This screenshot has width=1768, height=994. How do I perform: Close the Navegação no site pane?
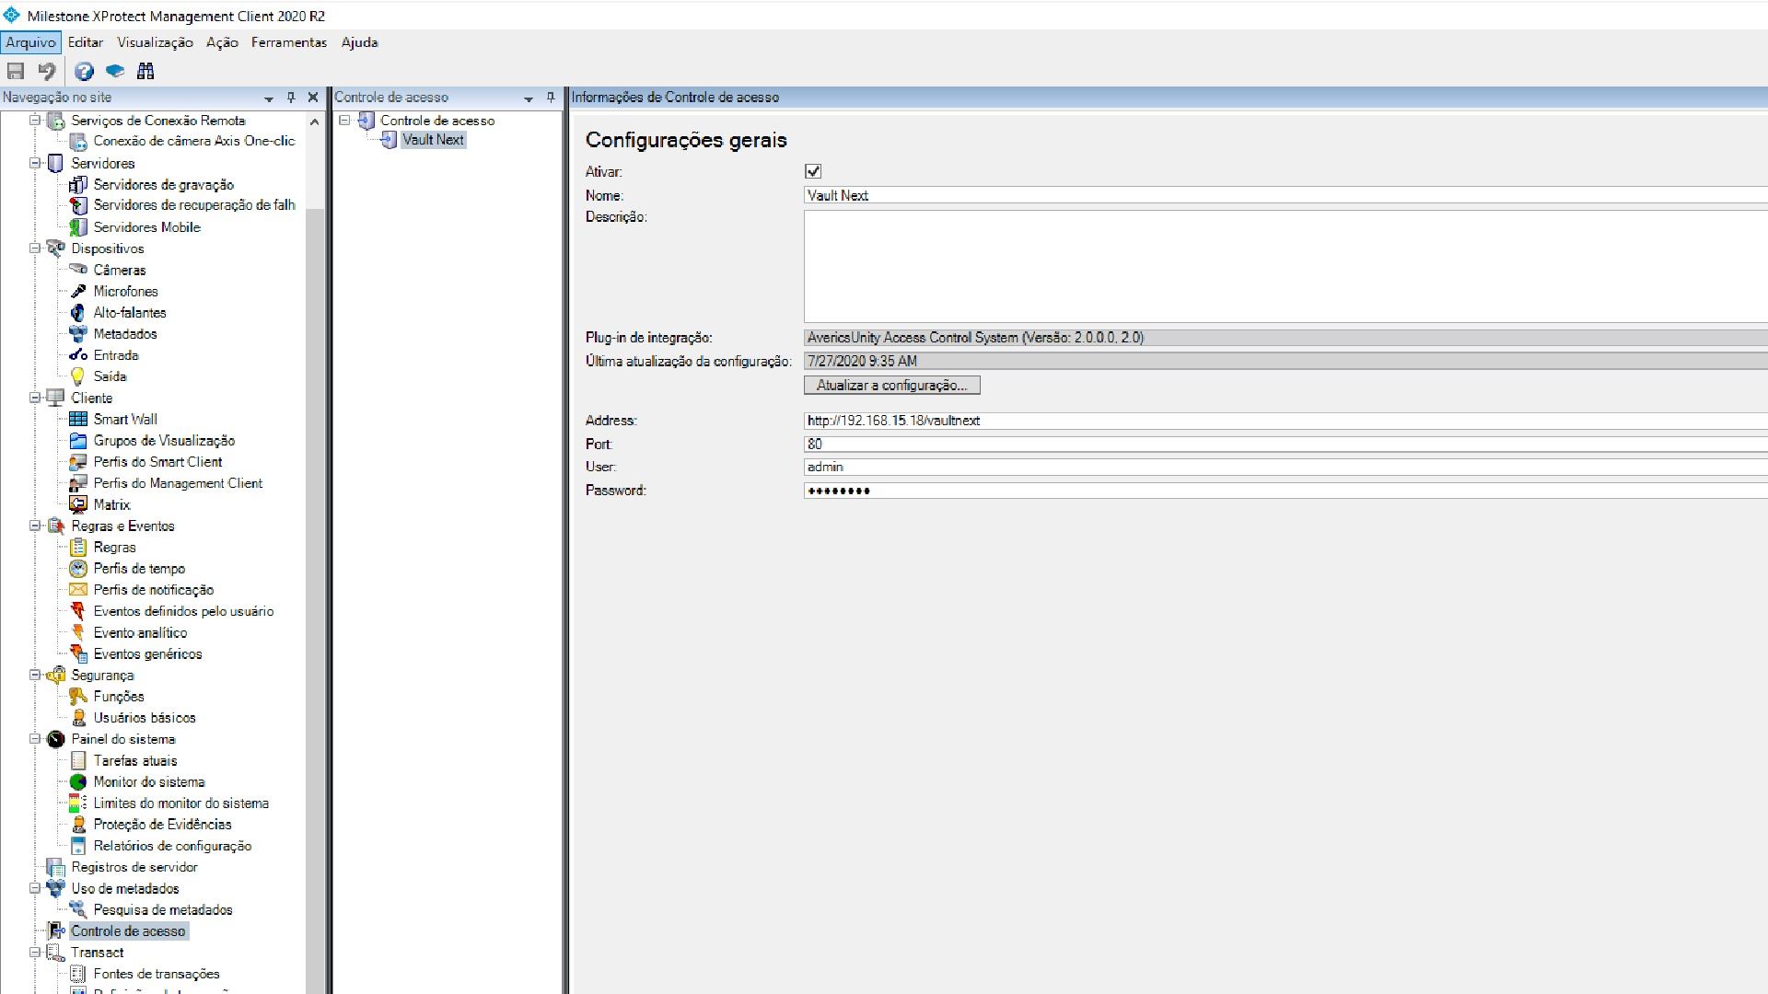[313, 98]
